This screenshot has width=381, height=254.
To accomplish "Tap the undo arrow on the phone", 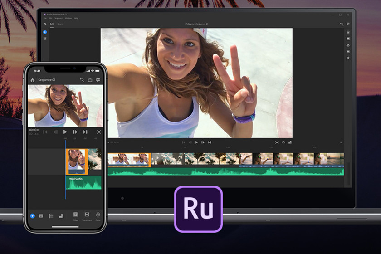I will (82, 80).
